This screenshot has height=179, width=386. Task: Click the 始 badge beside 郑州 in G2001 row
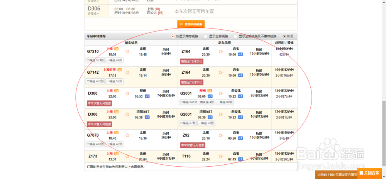click(210, 91)
